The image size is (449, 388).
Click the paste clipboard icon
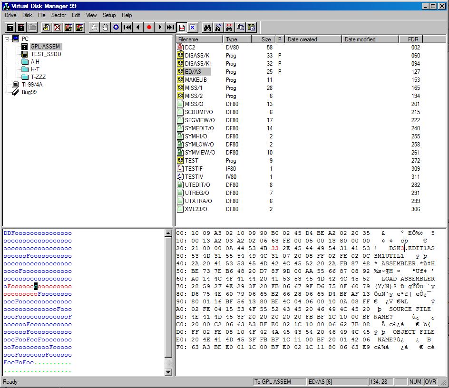(x=251, y=28)
